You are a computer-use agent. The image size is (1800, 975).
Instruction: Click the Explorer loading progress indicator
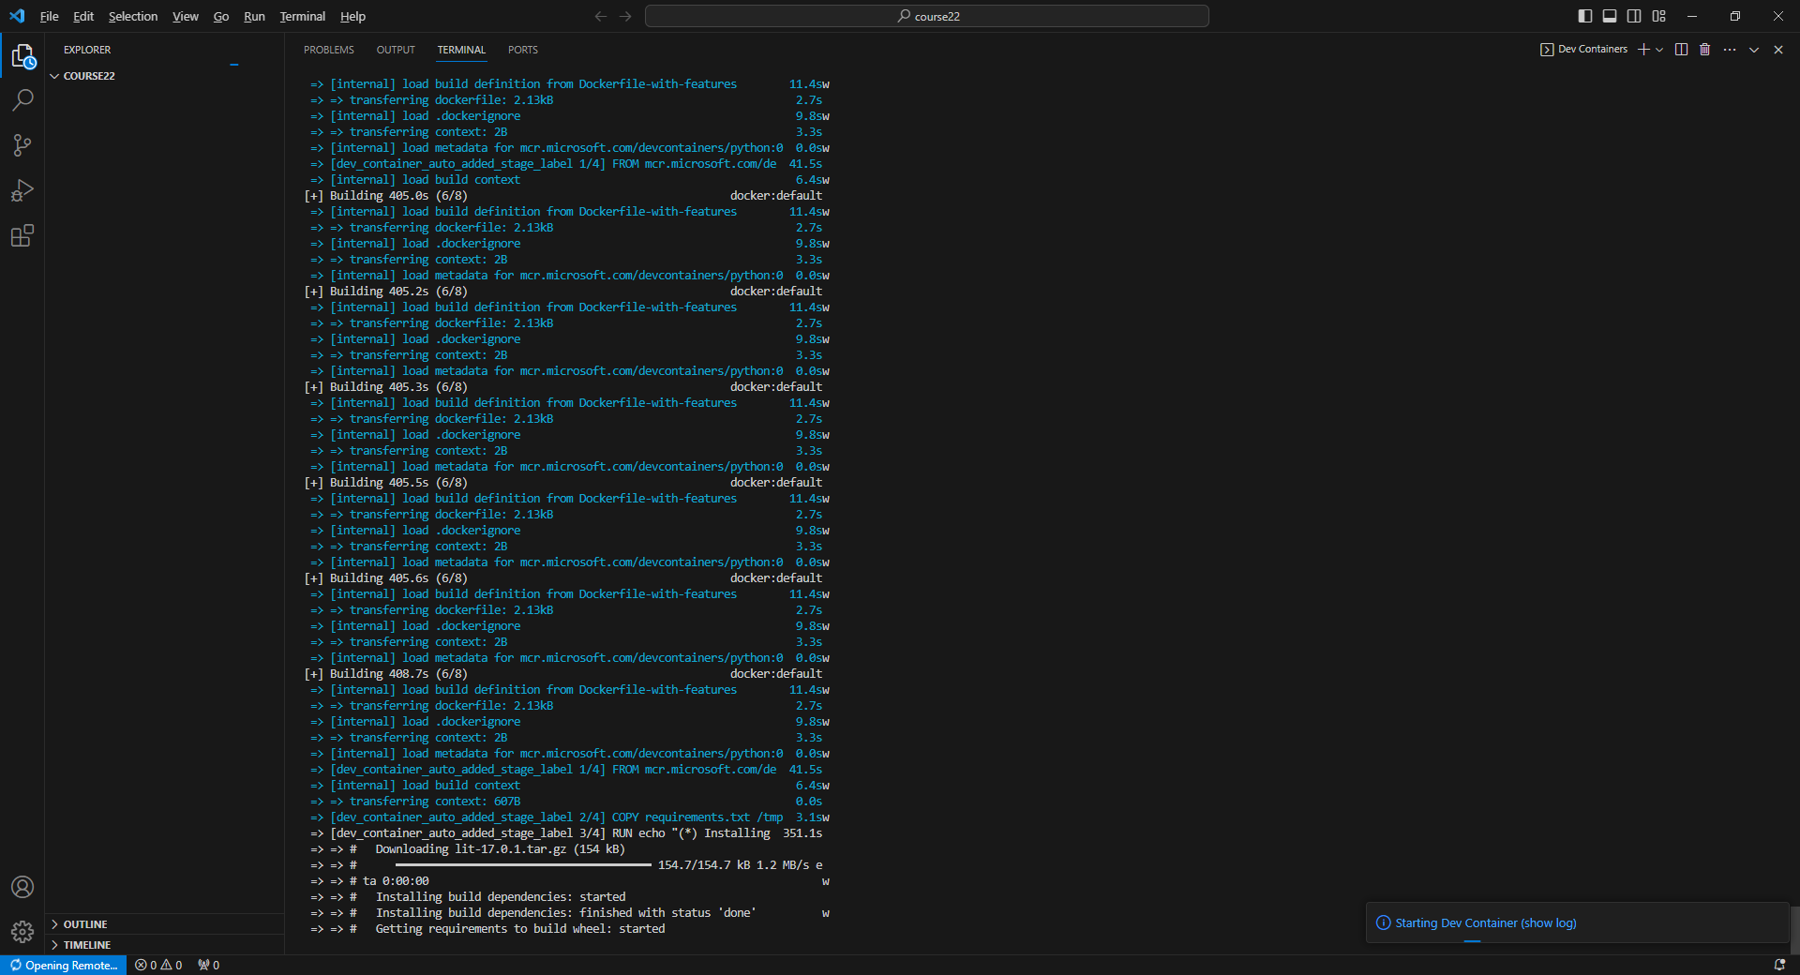click(x=234, y=65)
